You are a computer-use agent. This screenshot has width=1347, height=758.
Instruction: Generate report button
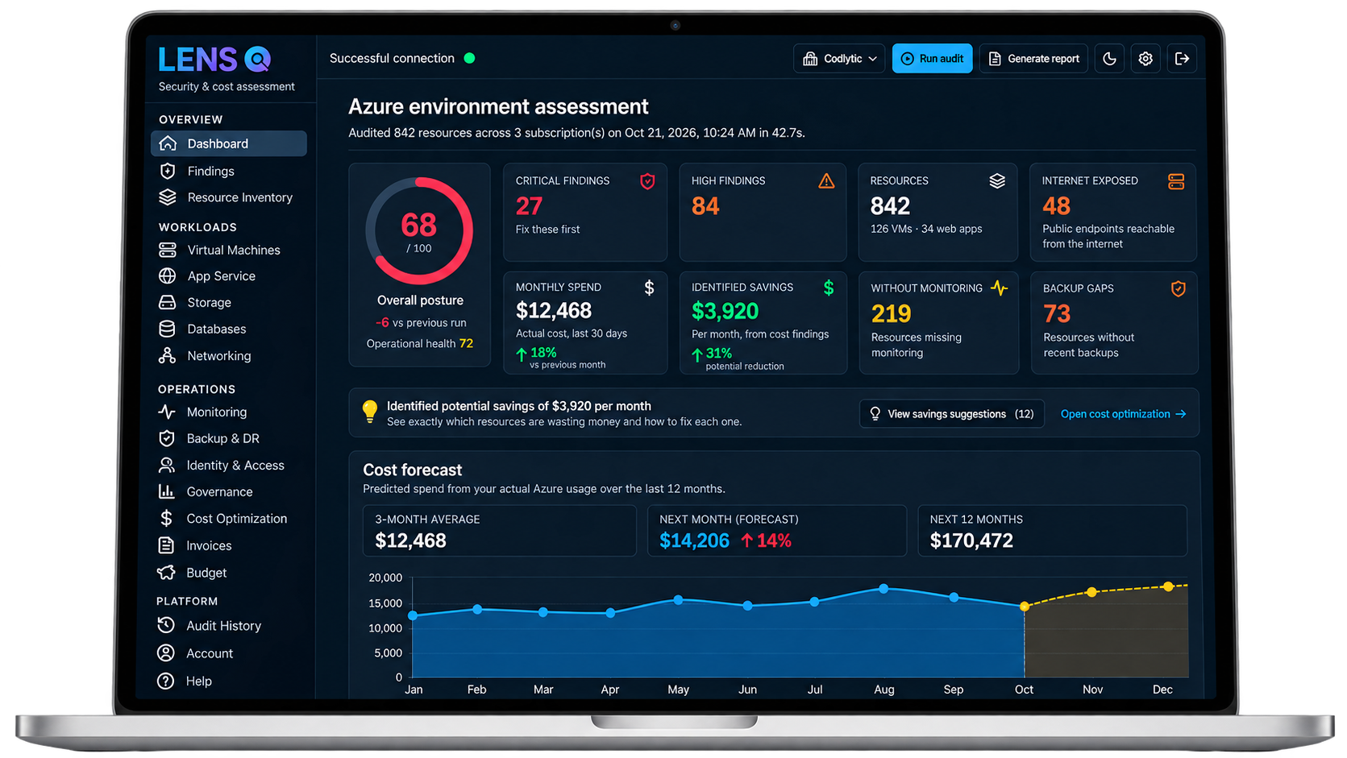tap(1033, 59)
